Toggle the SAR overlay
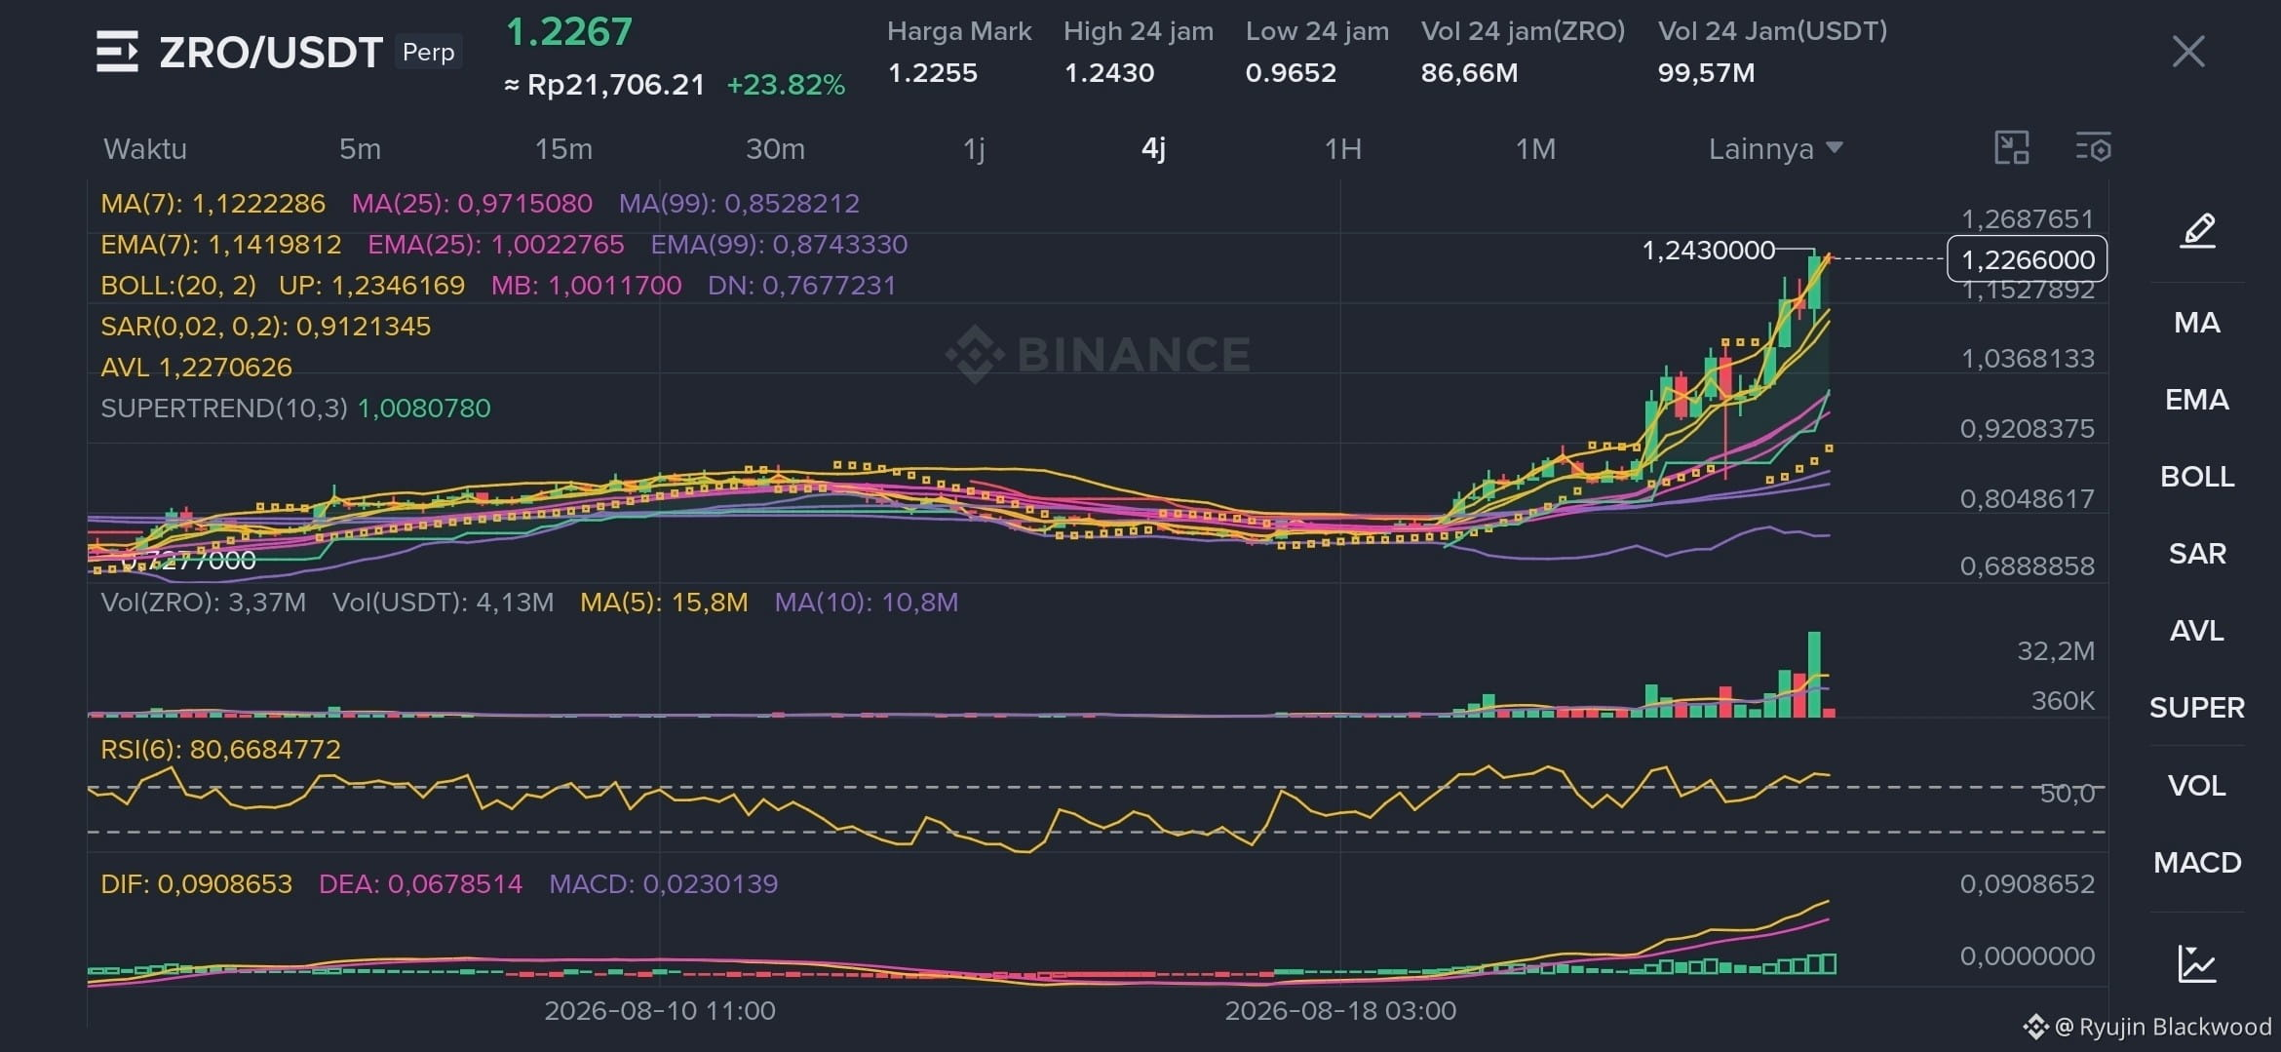2281x1052 pixels. click(x=2197, y=554)
